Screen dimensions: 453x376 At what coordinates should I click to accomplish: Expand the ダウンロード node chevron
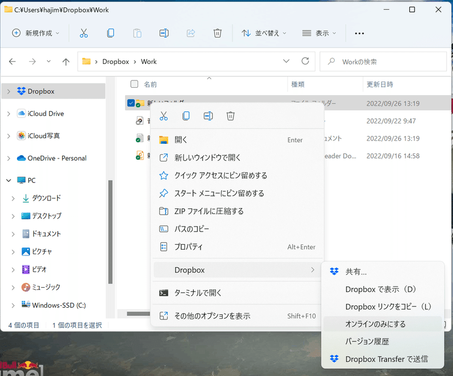[x=13, y=198]
